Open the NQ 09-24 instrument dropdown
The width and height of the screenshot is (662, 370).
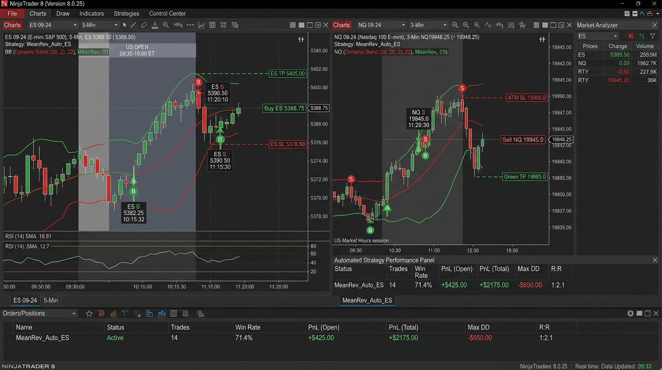pyautogui.click(x=382, y=25)
